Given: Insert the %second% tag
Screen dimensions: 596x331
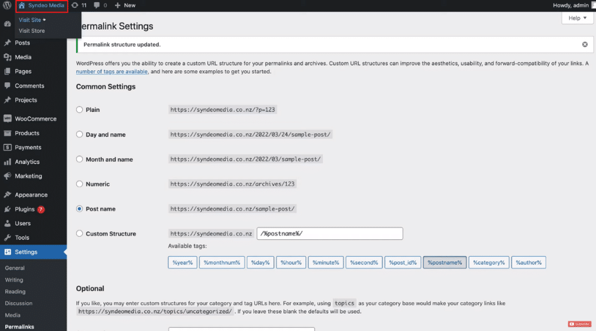Looking at the screenshot, I should 364,263.
